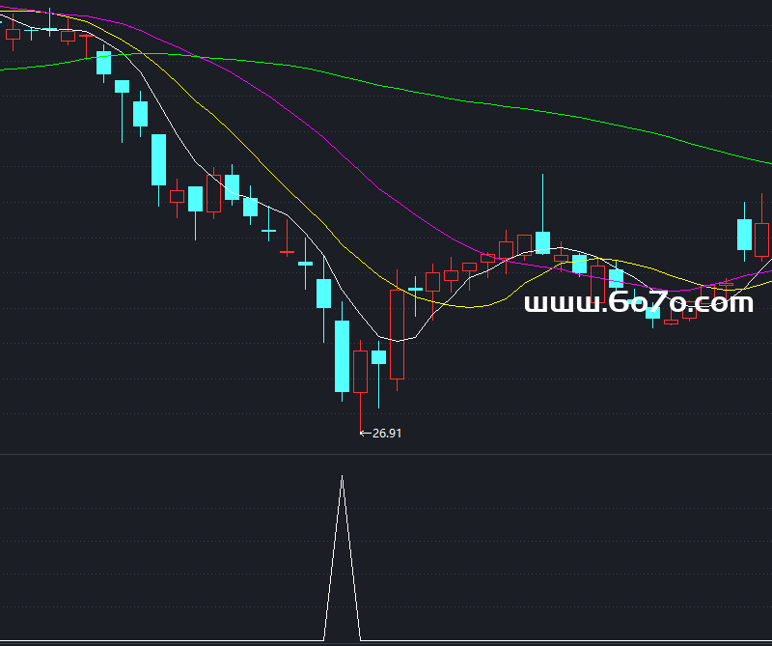Click the divider between price chart and indicator panel
The image size is (772, 646).
tap(386, 454)
